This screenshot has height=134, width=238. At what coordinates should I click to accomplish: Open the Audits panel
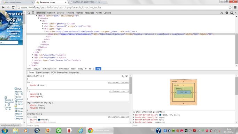pyautogui.click(x=99, y=13)
